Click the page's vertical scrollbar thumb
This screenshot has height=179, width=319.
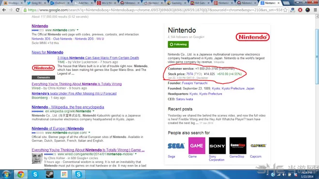(x=317, y=56)
